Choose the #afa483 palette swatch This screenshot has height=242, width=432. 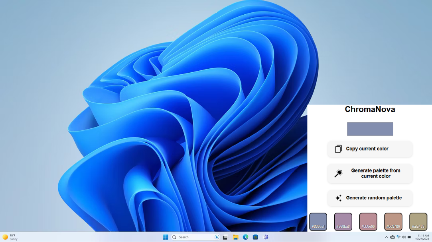click(418, 222)
